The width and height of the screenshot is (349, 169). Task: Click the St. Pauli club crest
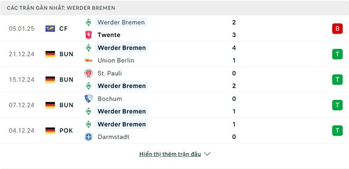click(89, 73)
